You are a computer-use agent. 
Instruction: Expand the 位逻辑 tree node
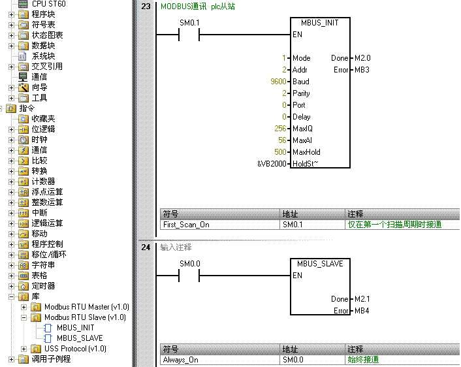11,129
